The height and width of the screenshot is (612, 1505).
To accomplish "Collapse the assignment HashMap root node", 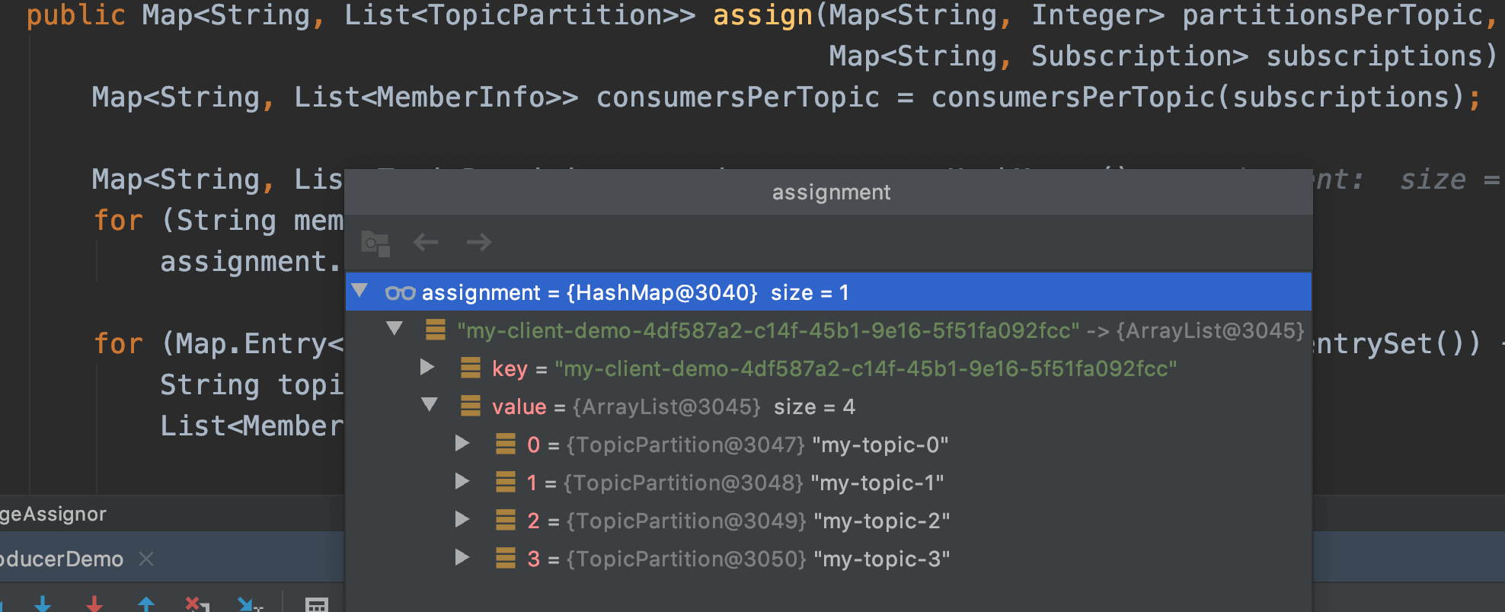I will click(360, 292).
